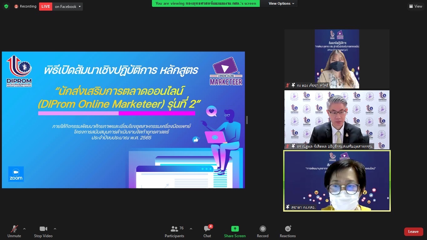Select top participant video of woman in mask

tap(337, 59)
